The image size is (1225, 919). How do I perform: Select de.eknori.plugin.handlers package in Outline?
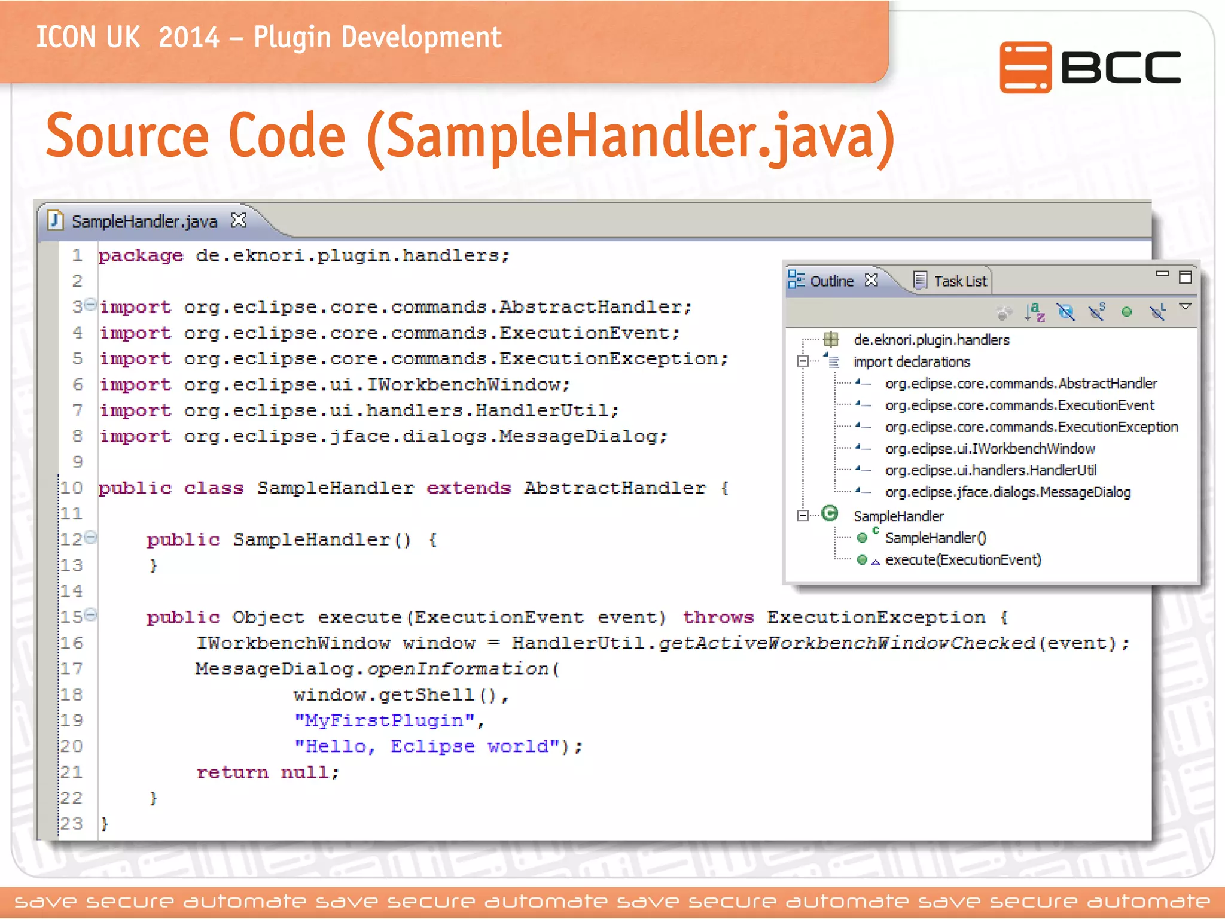point(931,340)
